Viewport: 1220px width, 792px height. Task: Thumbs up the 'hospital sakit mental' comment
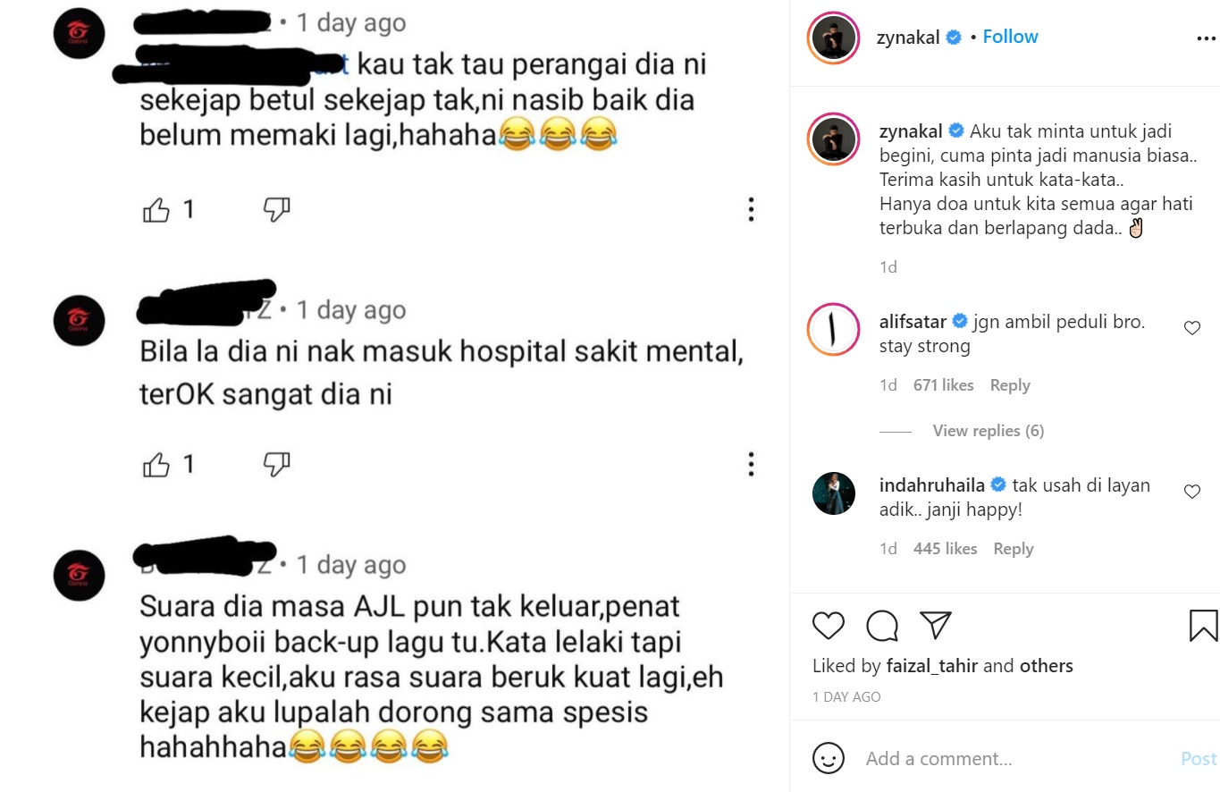tap(156, 465)
